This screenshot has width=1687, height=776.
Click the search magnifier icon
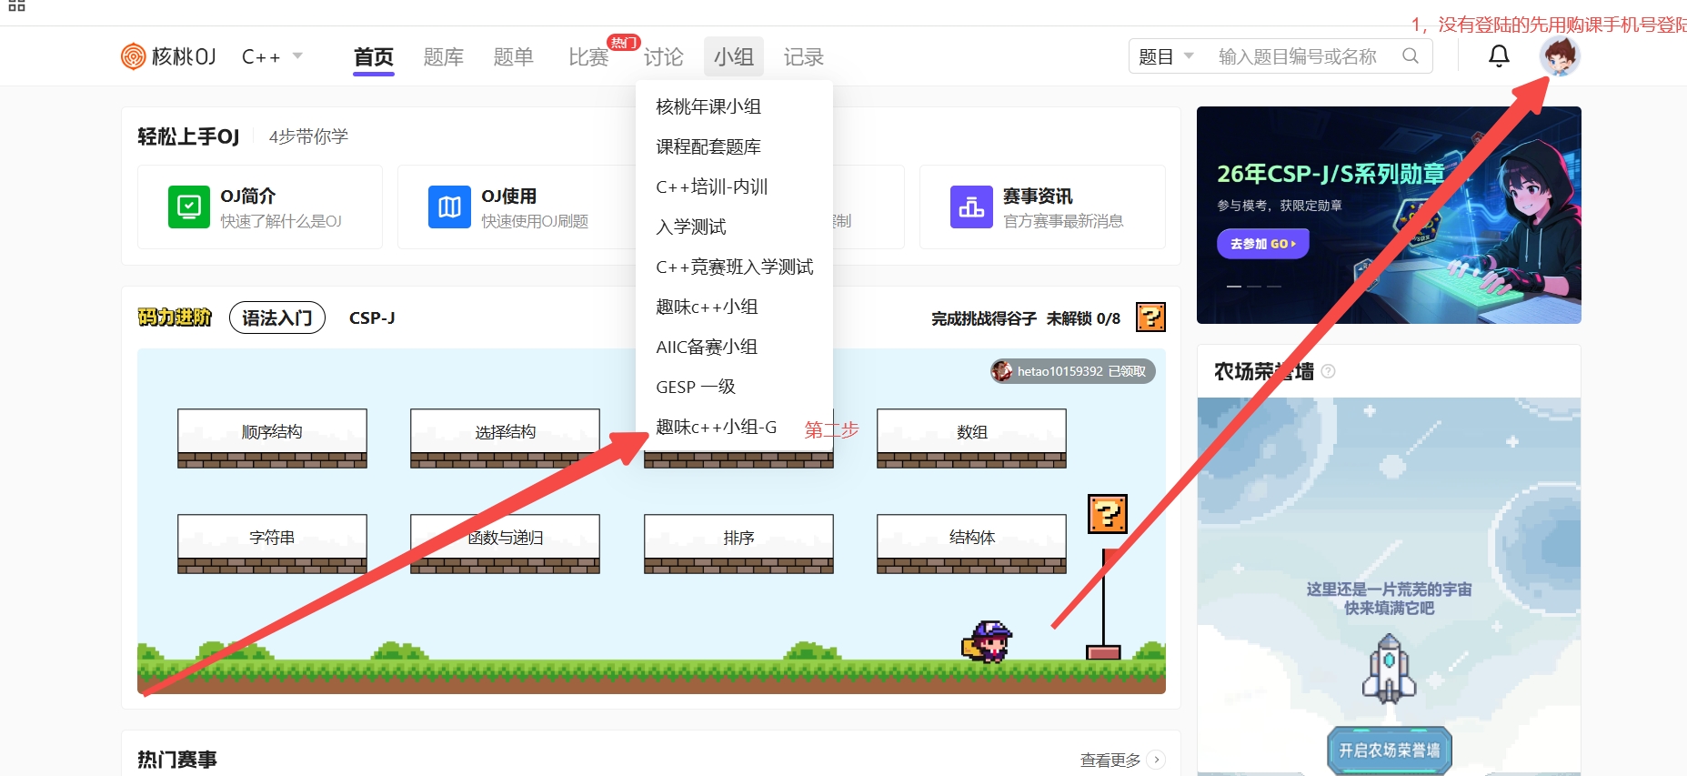1411,56
